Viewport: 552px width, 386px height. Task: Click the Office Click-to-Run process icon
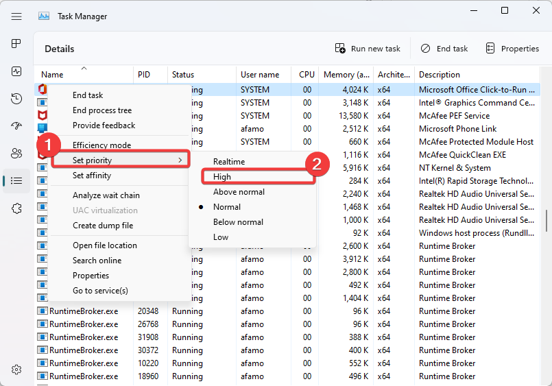[x=43, y=89]
